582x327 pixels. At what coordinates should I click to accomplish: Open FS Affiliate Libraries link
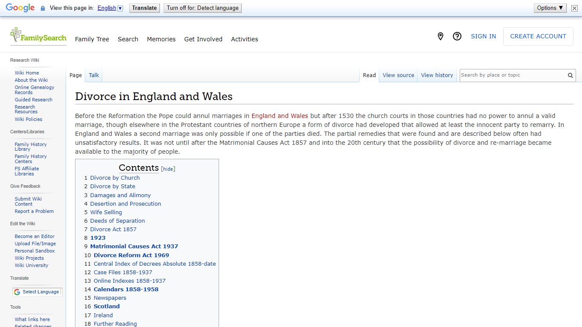[27, 171]
